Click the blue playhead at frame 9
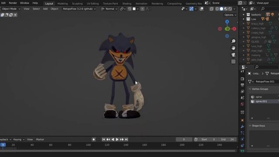Viewport: 279px width, 157px height. [x=3, y=145]
